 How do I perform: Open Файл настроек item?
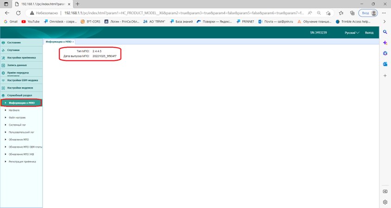(17, 118)
